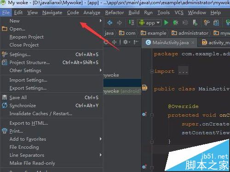This screenshot has height=172, width=230.
Task: Expand Line Separators submenu arrow
Action: pos(101,155)
